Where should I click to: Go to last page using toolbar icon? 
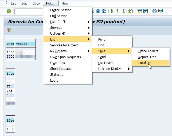pyautogui.click(x=131, y=11)
